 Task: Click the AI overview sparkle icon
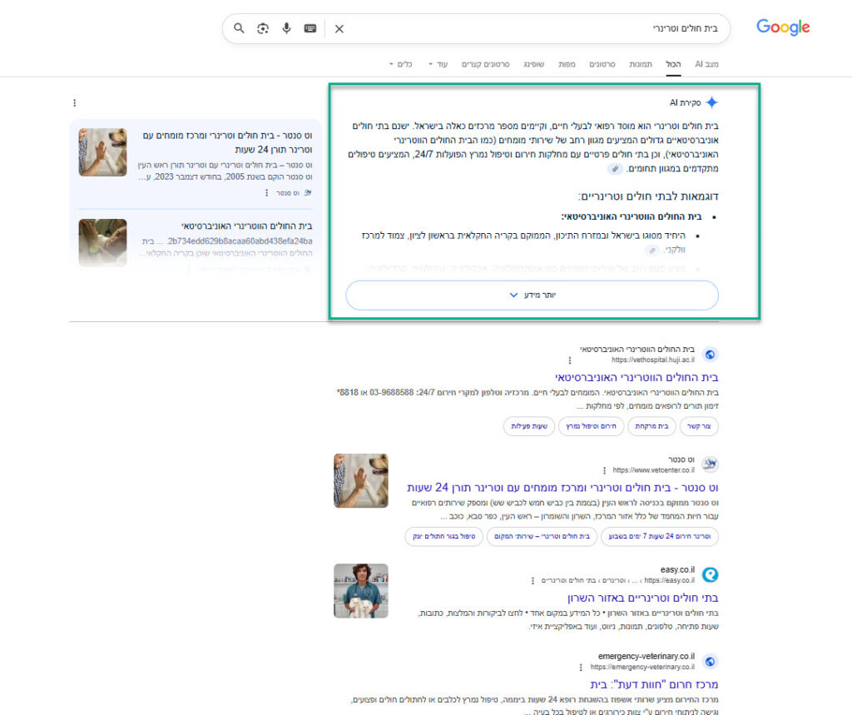tap(711, 102)
